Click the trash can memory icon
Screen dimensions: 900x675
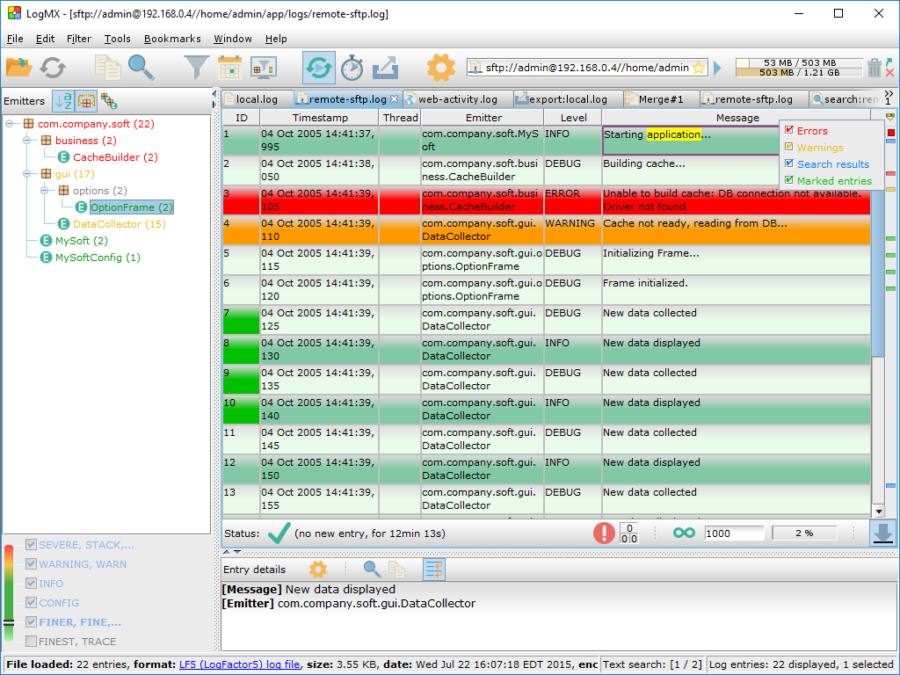click(875, 67)
